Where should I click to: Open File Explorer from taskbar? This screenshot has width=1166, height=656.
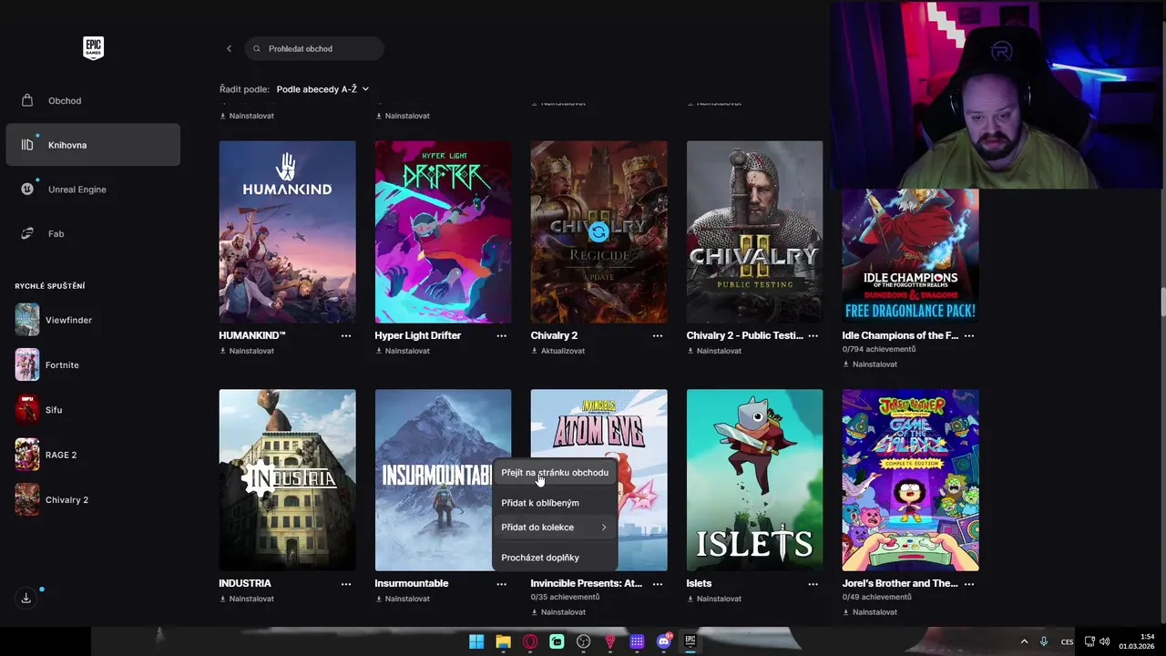point(503,641)
